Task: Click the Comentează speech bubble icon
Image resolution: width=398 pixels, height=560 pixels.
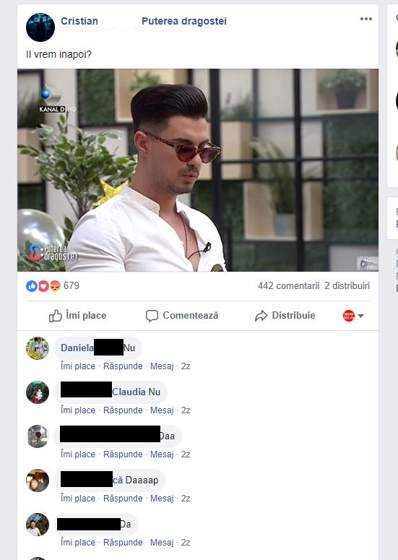Action: (x=152, y=316)
